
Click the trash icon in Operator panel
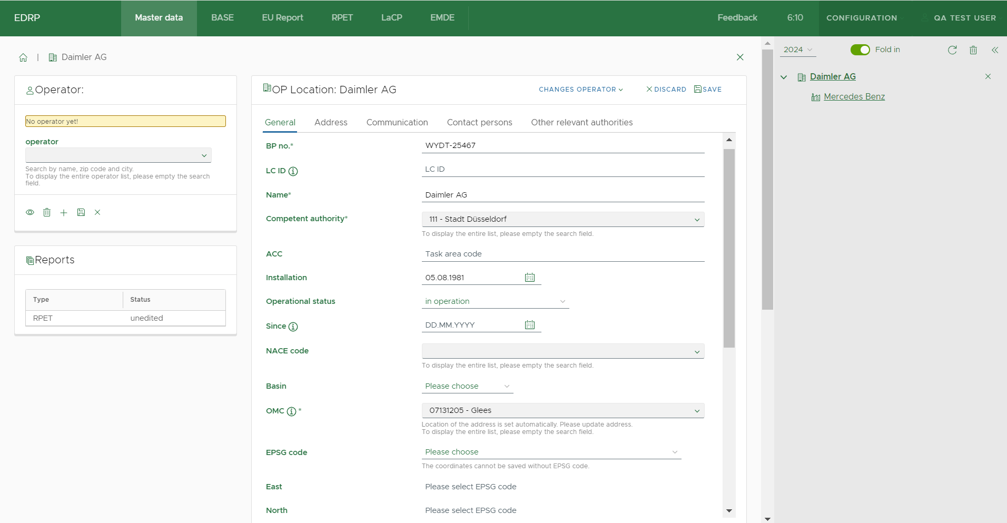point(47,212)
